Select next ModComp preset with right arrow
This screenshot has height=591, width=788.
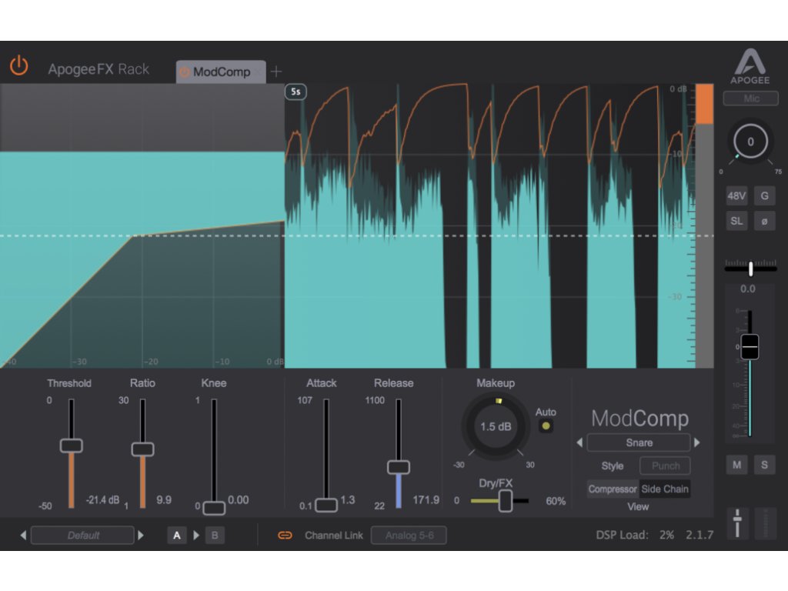coord(697,442)
